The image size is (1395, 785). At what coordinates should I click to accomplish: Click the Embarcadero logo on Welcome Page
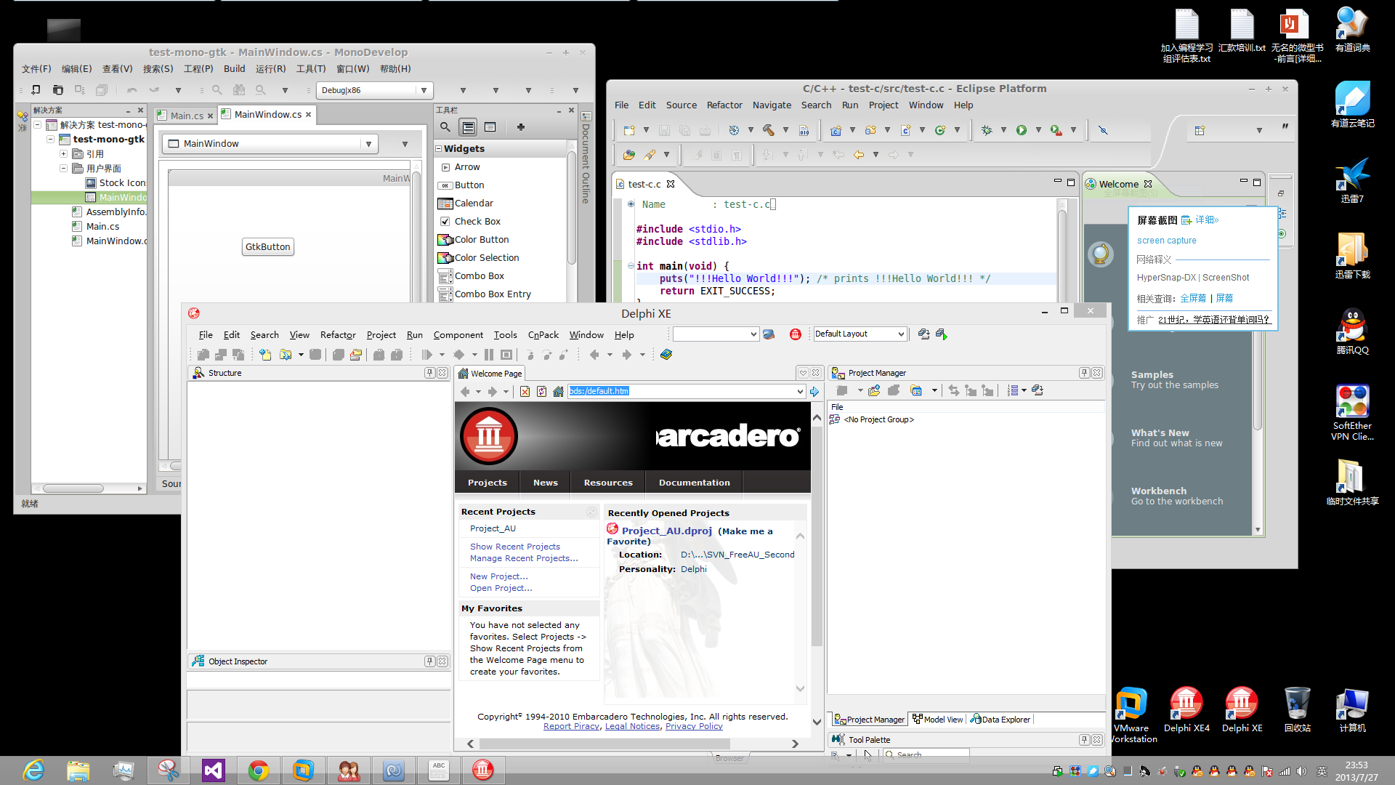point(489,436)
